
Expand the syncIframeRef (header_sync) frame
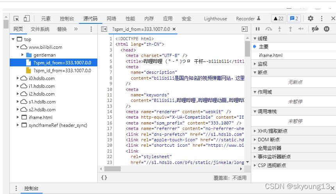18,125
